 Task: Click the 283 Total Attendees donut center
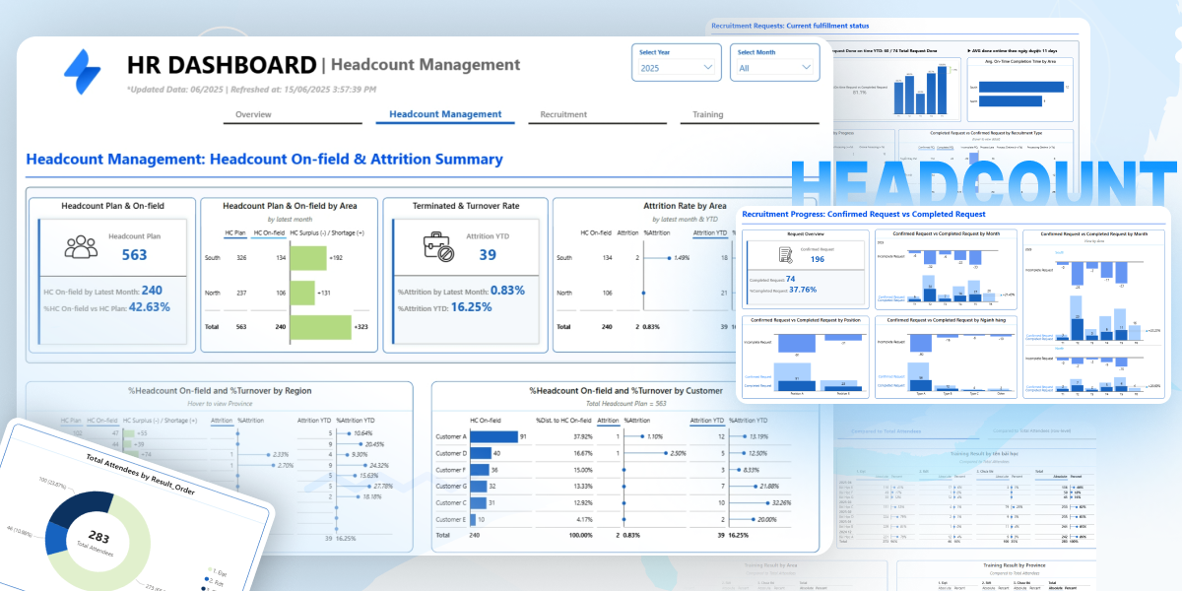99,538
